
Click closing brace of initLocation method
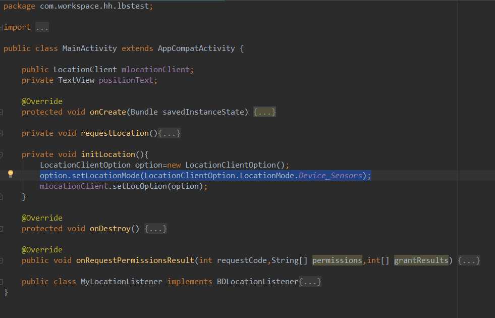pos(24,197)
